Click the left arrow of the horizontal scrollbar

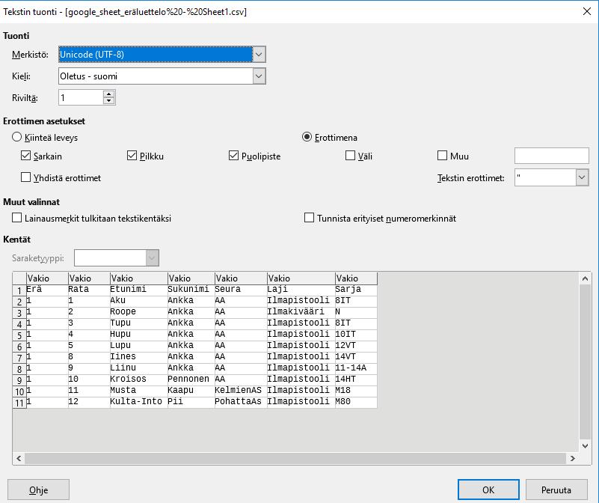19,458
